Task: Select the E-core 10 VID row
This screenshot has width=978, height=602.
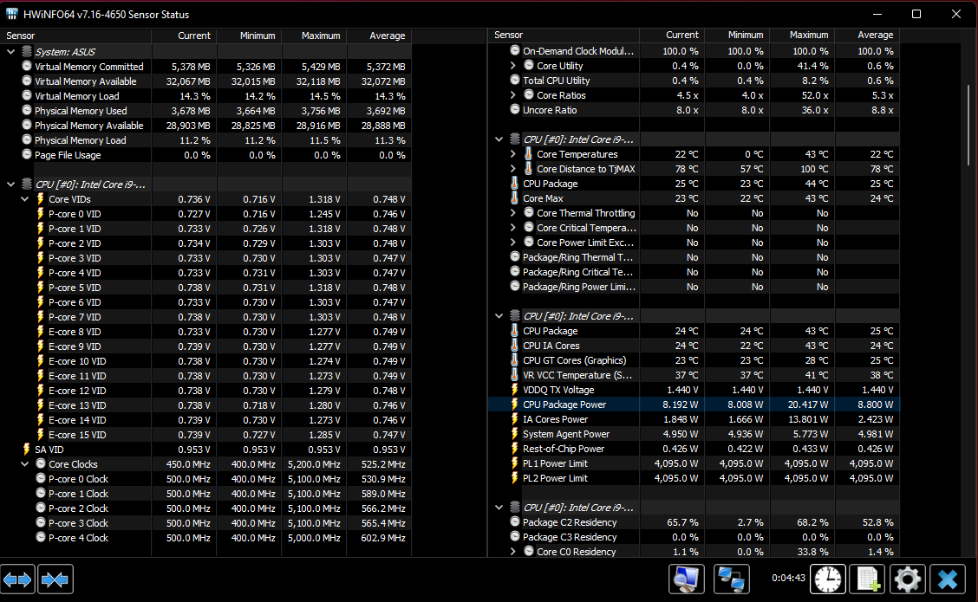Action: point(205,361)
